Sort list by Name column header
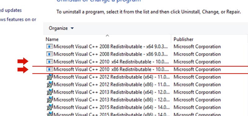The width and height of the screenshot is (248, 116). 52,39
